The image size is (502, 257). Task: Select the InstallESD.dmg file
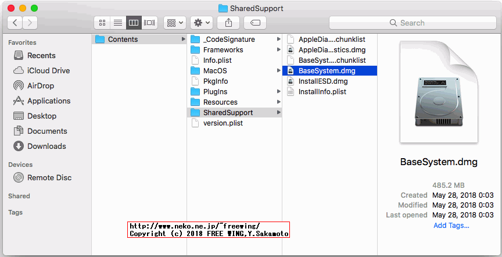[x=322, y=81]
